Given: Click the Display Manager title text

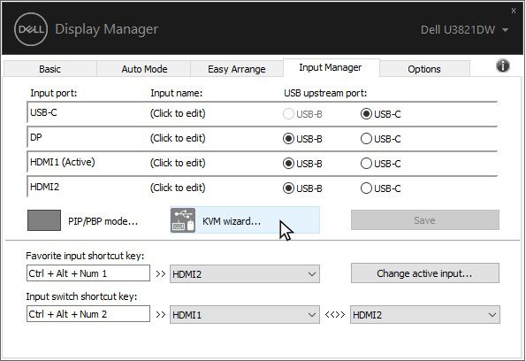Looking at the screenshot, I should [107, 29].
